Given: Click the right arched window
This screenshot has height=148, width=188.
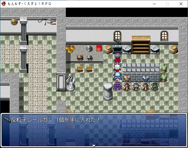Looking at the screenshot, I should (x=164, y=36).
